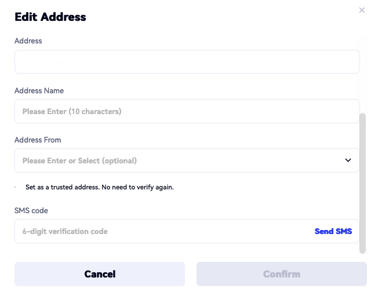The height and width of the screenshot is (296, 371).
Task: Click the 'Address Name' field label
Action: coord(39,90)
